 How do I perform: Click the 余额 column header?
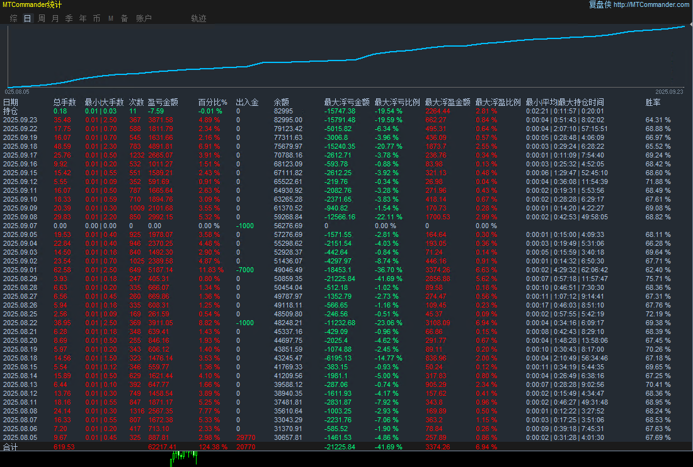(x=282, y=102)
